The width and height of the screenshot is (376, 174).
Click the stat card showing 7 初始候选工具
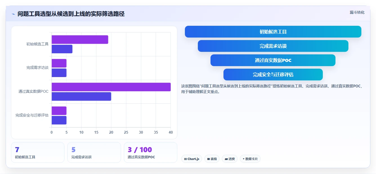pos(38,152)
